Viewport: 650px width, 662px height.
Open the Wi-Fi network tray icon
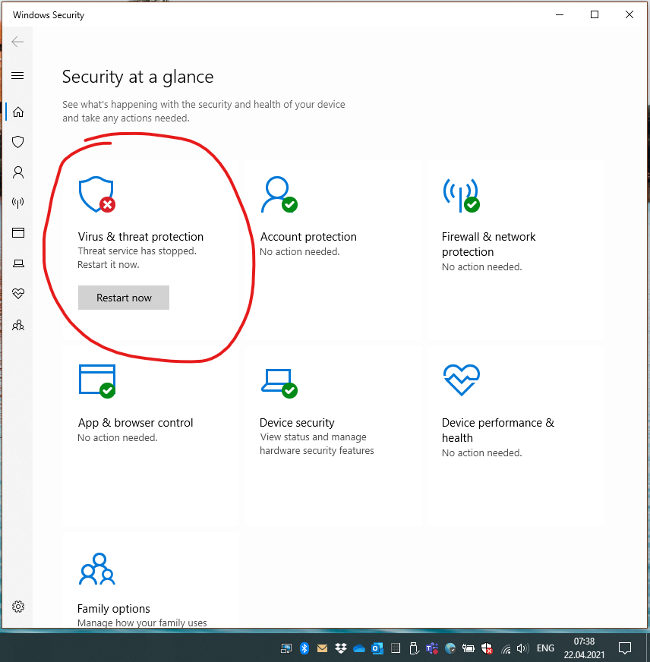[506, 648]
